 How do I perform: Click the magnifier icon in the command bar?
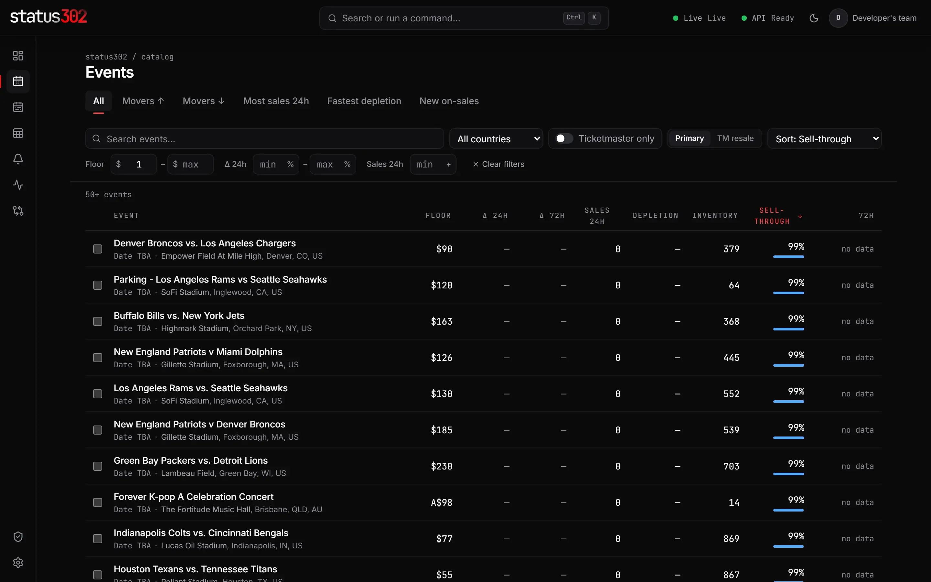(x=332, y=18)
